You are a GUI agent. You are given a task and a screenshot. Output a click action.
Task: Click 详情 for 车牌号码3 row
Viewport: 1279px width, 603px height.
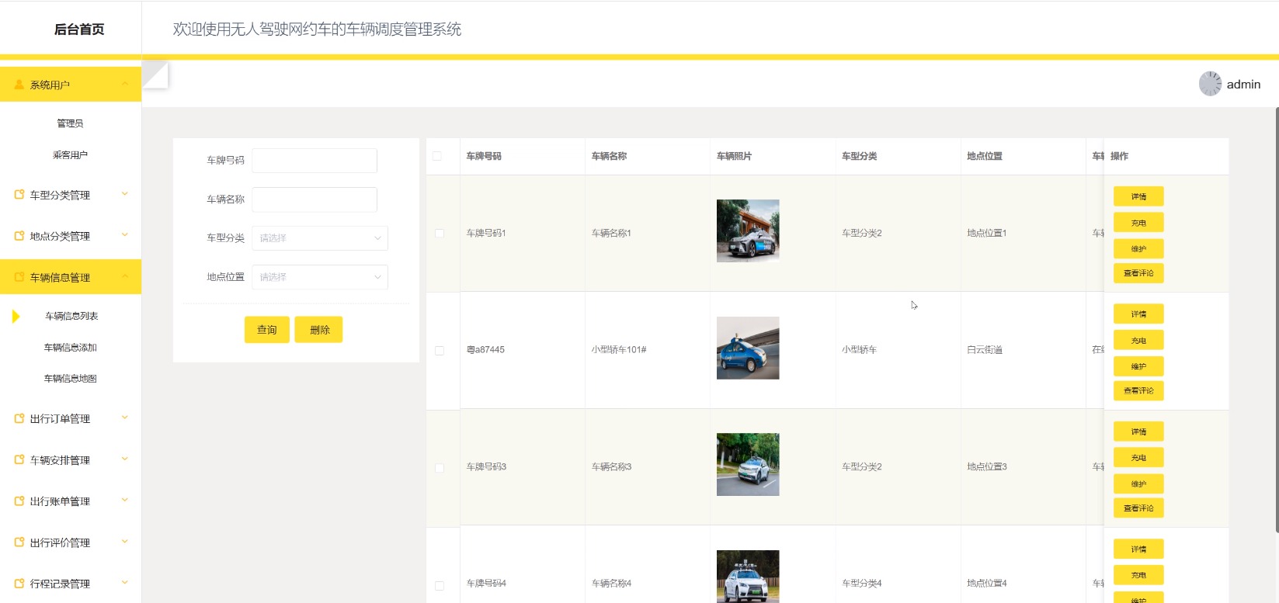pos(1138,431)
